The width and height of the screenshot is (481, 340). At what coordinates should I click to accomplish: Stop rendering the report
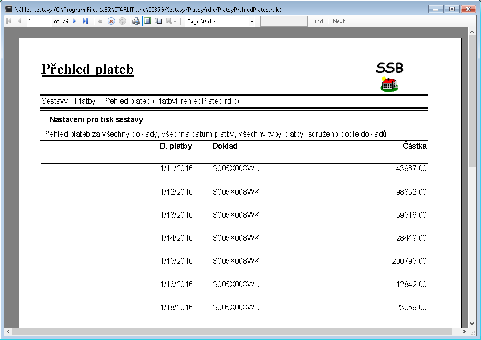(x=111, y=21)
